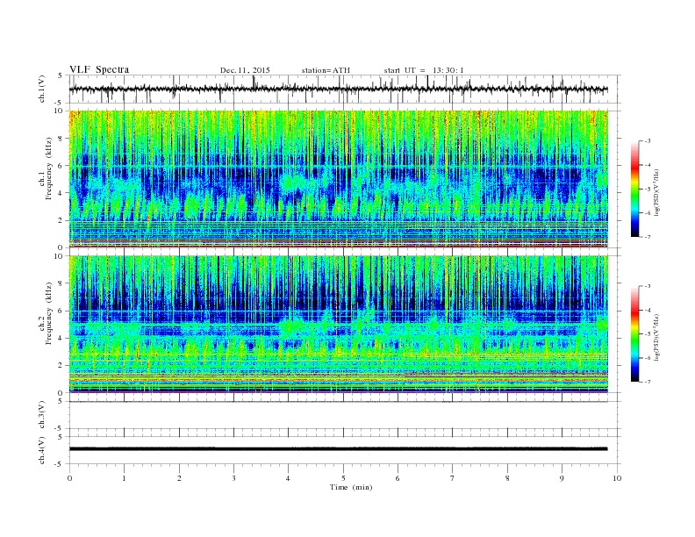Click the 'ch.3(V)' axis label
Viewport: 695px width, 537px height.
42,415
